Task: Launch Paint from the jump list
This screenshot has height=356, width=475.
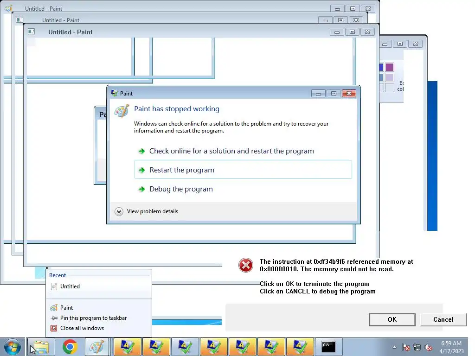Action: click(x=99, y=308)
